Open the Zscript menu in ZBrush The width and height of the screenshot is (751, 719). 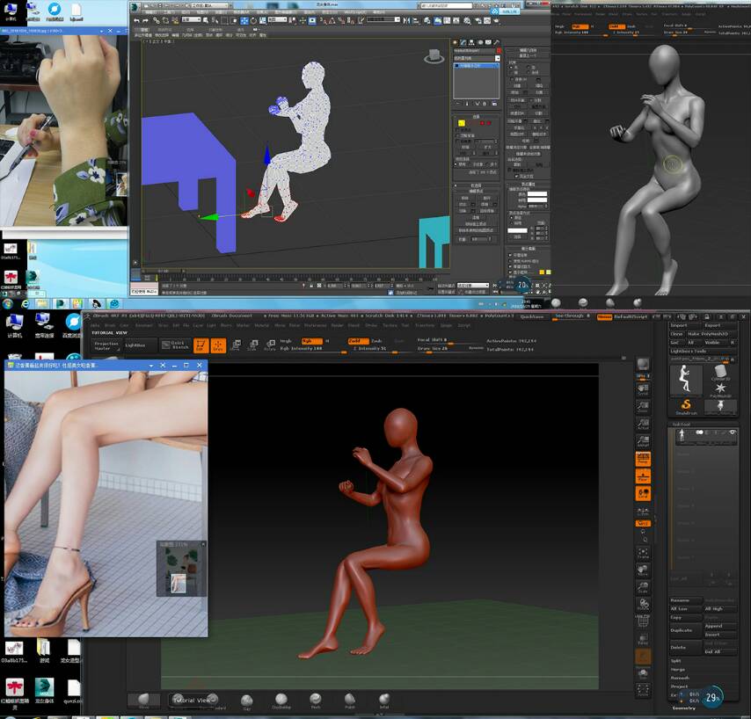[464, 325]
